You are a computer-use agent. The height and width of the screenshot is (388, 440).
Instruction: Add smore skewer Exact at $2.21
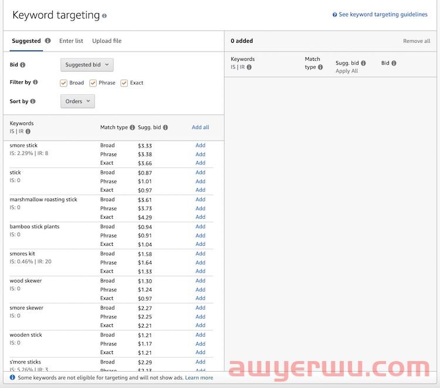coord(201,325)
